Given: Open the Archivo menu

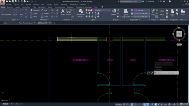Looking at the screenshot, I should (9, 4).
